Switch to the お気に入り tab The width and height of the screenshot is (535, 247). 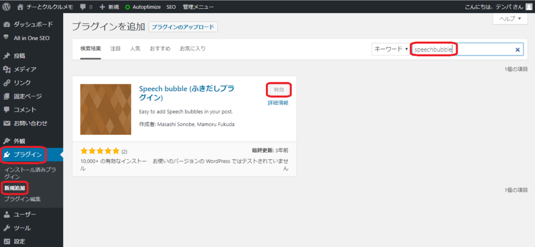click(193, 48)
